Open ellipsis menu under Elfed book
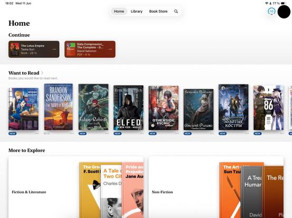 (x=142, y=133)
